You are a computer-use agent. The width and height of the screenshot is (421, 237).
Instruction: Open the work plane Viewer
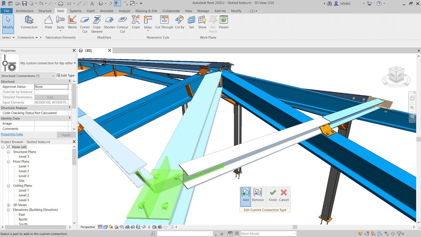[224, 22]
